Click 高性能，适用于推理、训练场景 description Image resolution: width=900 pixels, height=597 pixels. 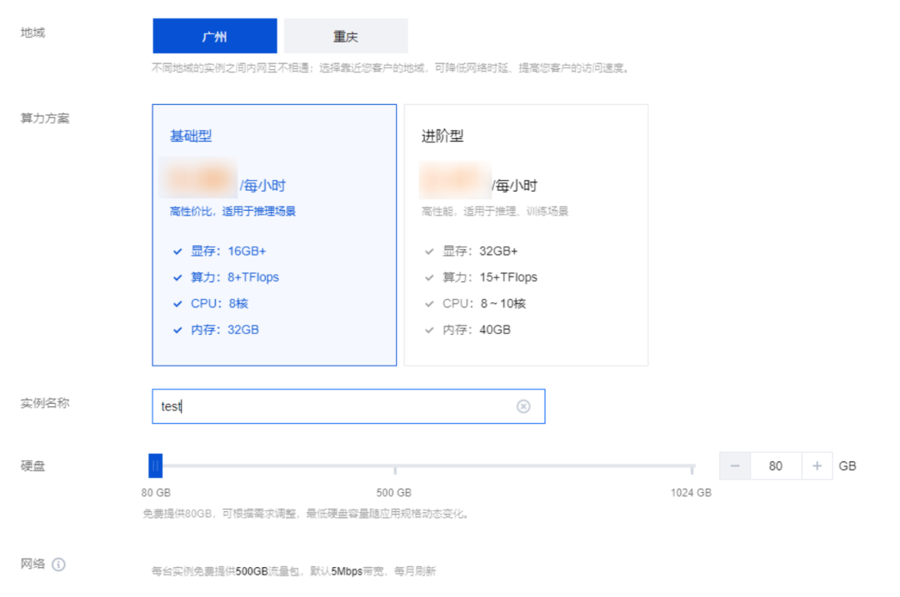click(x=495, y=211)
